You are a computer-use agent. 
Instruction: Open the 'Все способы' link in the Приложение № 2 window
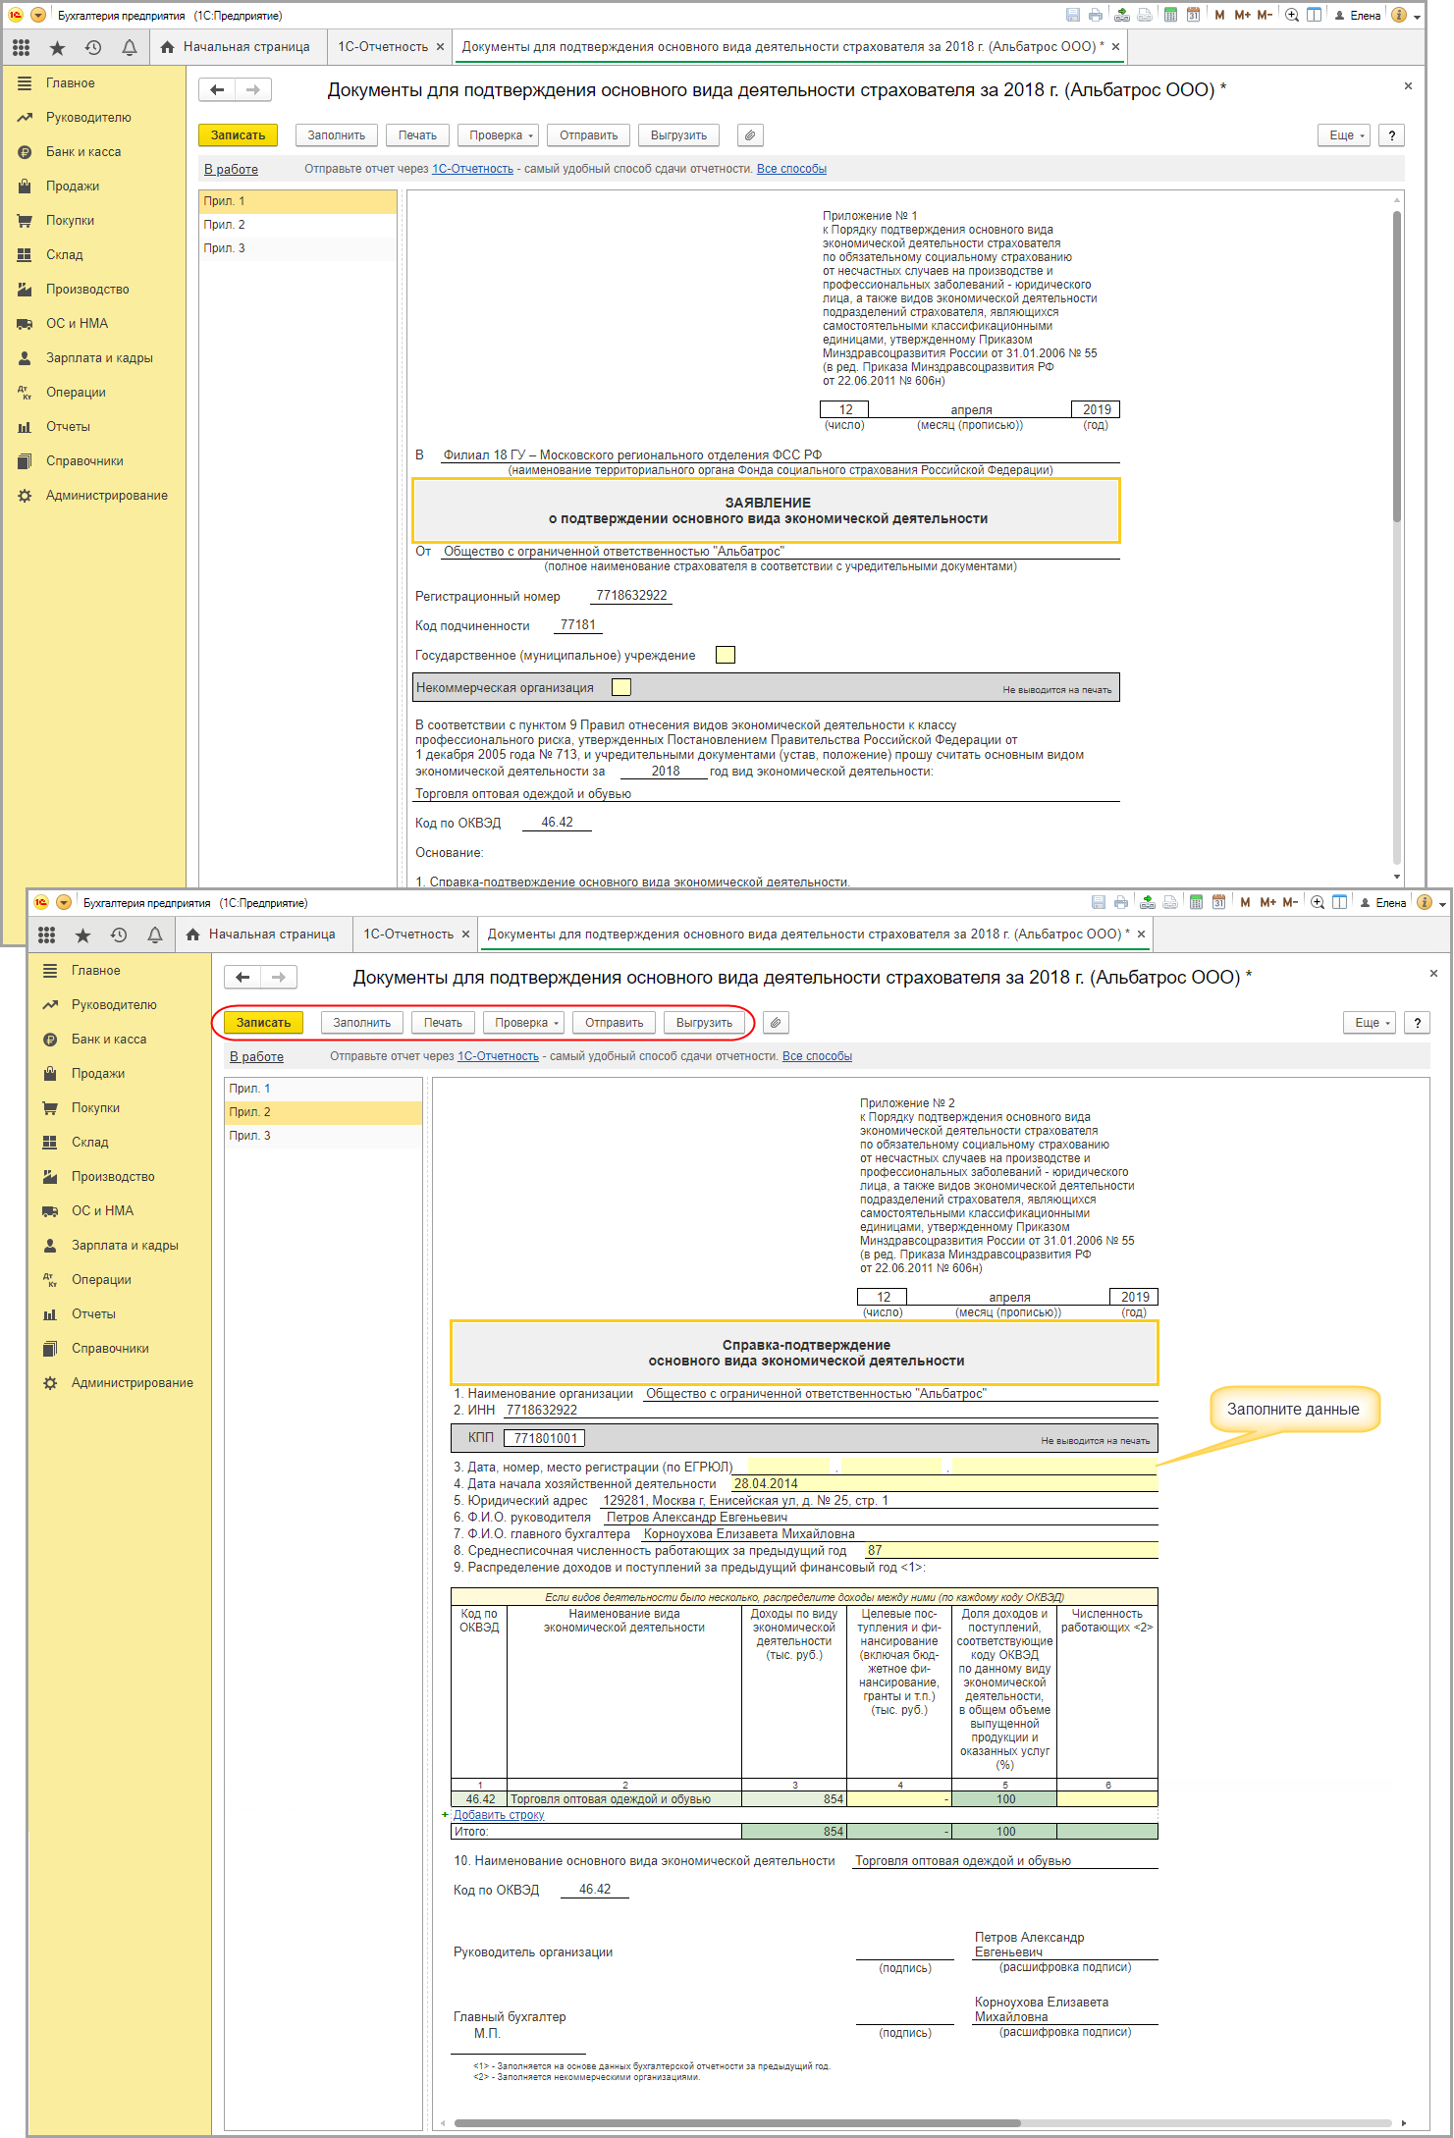817,1056
